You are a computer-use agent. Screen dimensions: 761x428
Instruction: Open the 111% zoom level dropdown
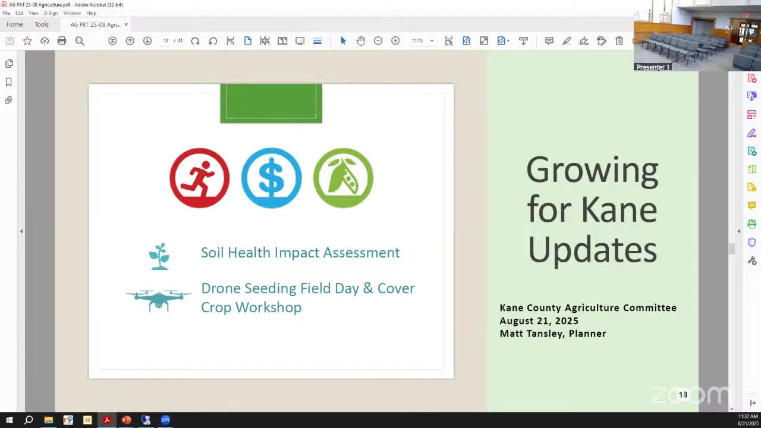coord(422,40)
